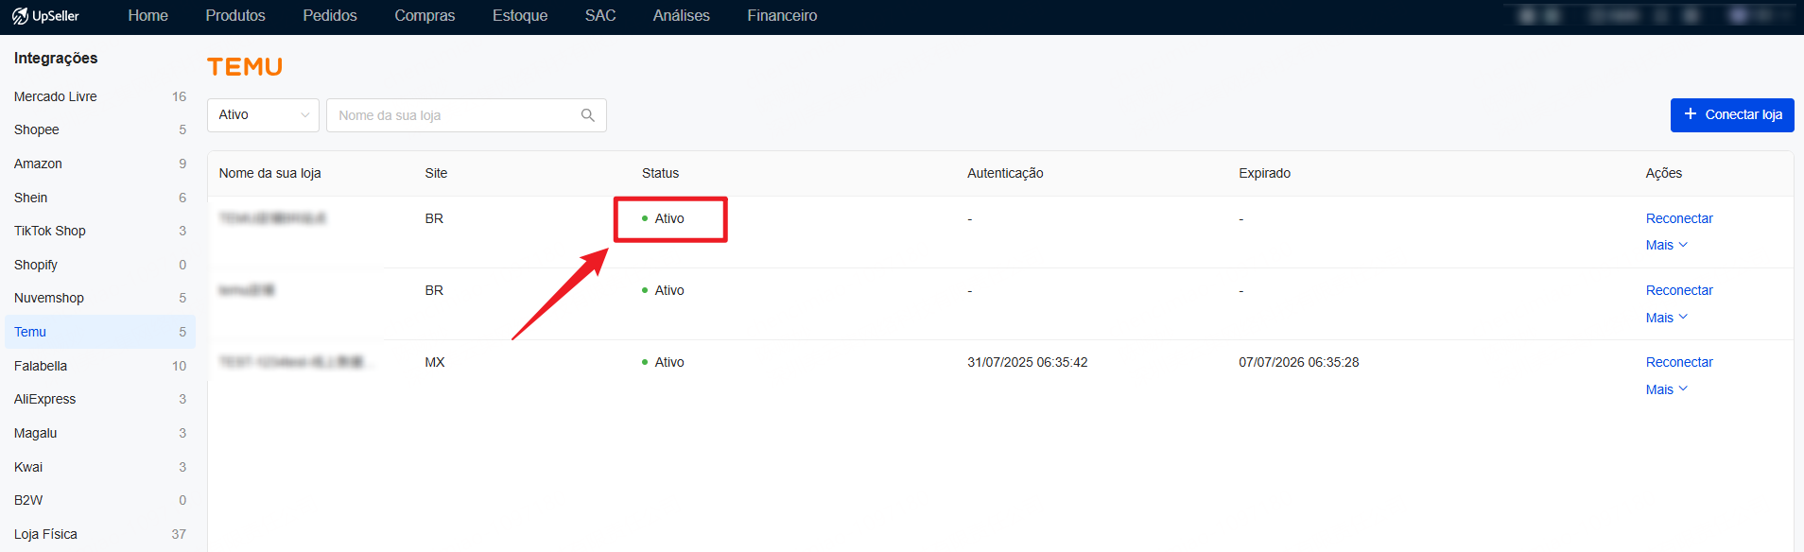1804x552 pixels.
Task: Select TikTok Shop integration
Action: (99, 231)
